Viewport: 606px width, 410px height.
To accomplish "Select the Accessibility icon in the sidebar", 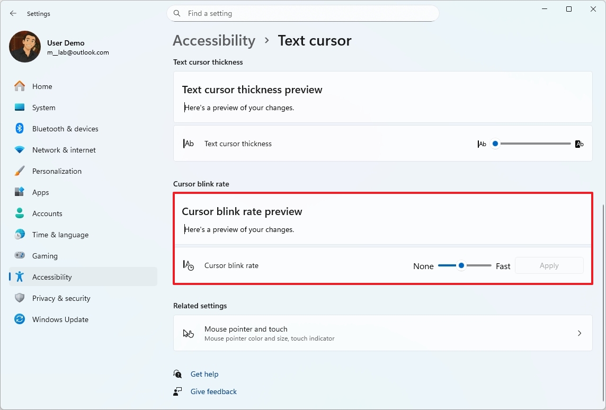I will coord(19,277).
